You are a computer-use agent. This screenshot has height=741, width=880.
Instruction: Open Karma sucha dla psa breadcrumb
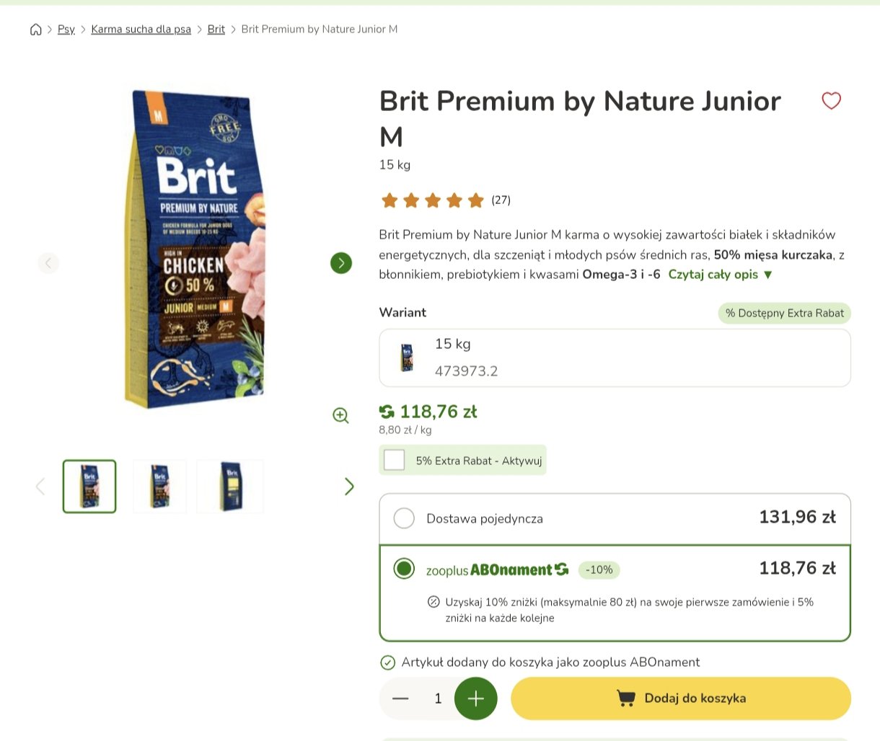point(141,30)
